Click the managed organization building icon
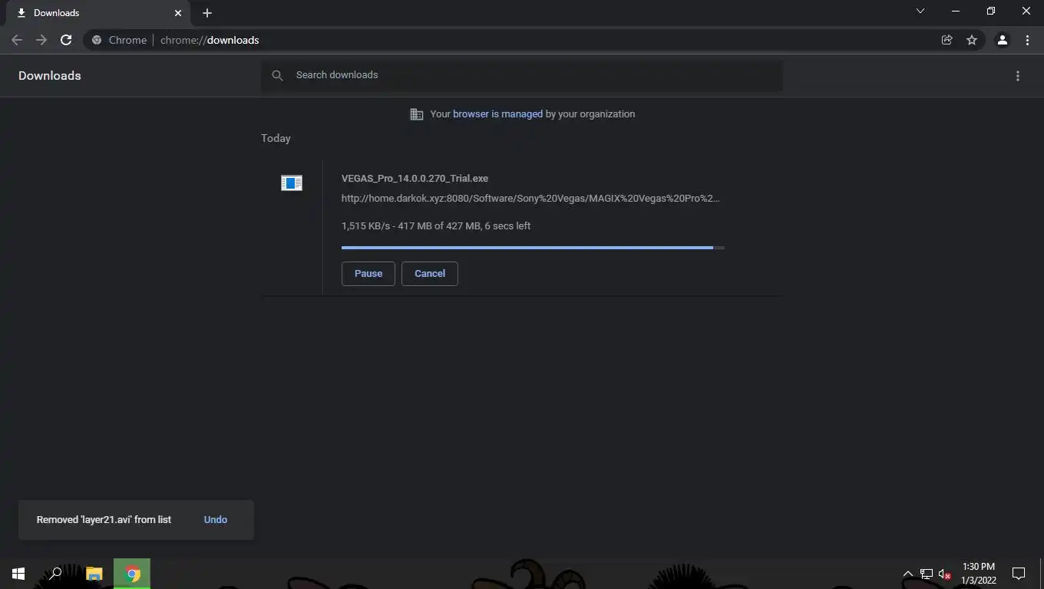This screenshot has height=589, width=1044. (x=417, y=114)
